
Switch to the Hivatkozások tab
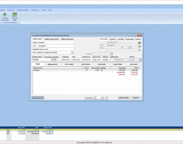coord(86,64)
